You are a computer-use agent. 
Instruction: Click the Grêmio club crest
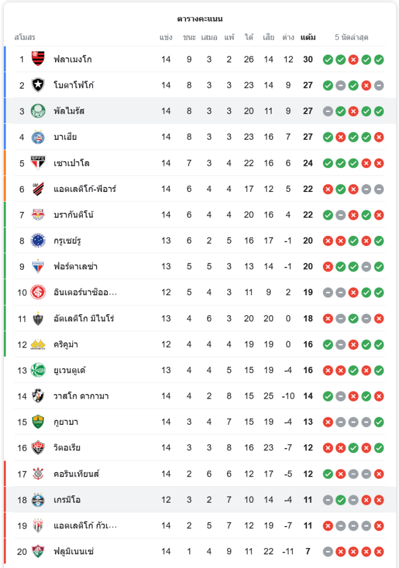tap(38, 500)
